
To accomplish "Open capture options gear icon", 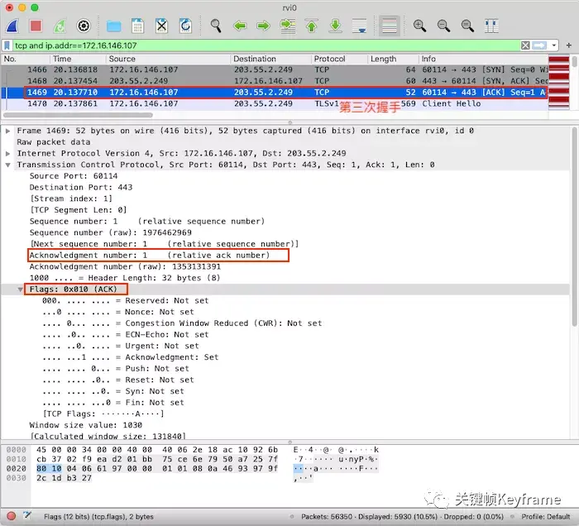I will pos(84,26).
